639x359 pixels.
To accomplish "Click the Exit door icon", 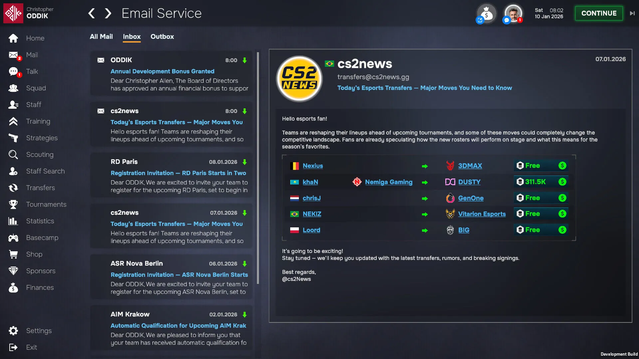I will [x=13, y=347].
